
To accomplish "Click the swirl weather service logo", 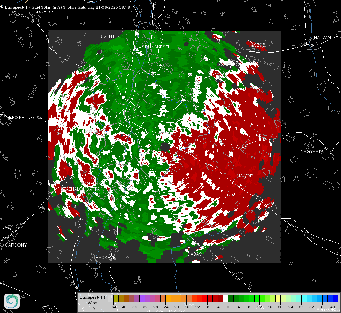I will tap(12, 301).
